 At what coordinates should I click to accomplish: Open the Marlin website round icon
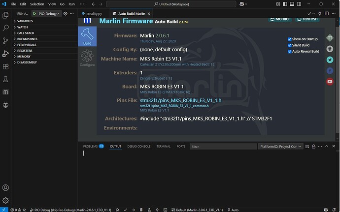330,38
